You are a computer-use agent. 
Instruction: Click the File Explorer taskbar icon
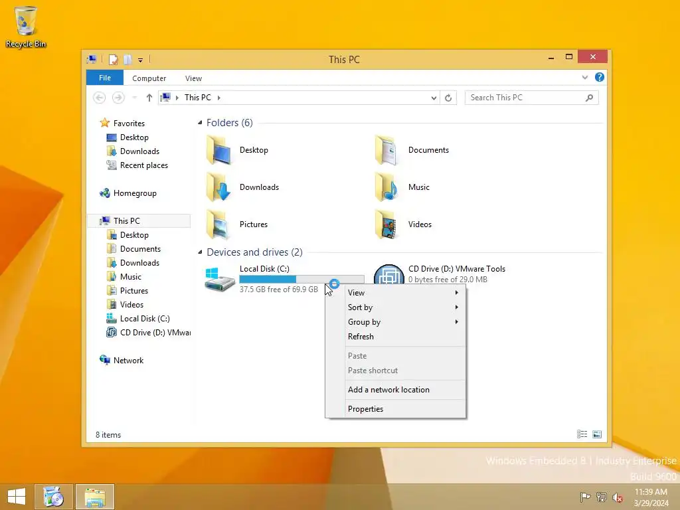coord(95,497)
